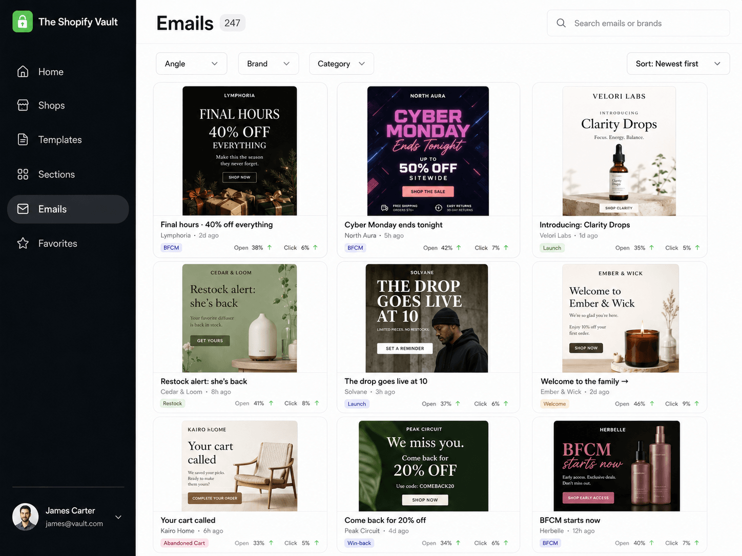The image size is (742, 556).
Task: Click the Launch tag on Solvane card
Action: coord(357,404)
